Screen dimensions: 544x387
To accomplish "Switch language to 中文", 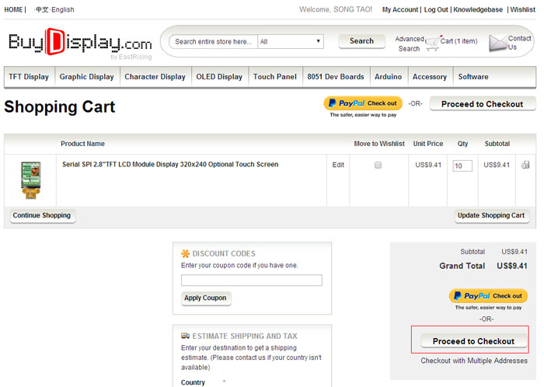I will [x=42, y=9].
